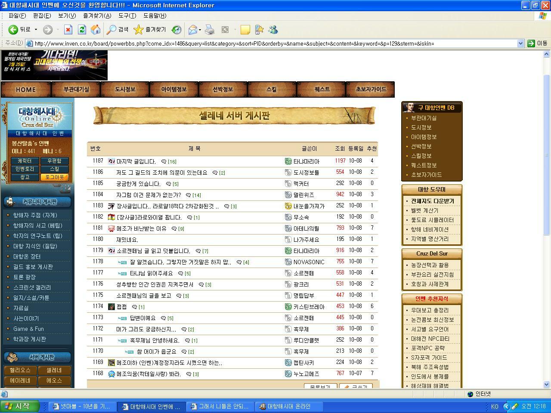
Task: Open 농장선택과 활용 under Cruz Del Sur
Action: 430,265
